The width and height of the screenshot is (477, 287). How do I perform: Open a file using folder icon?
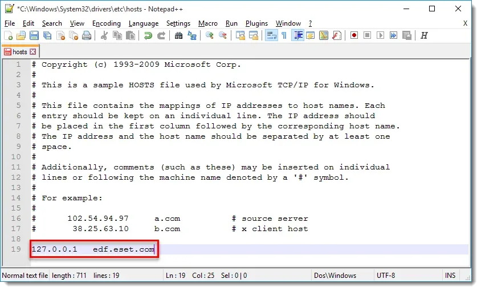[x=21, y=35]
